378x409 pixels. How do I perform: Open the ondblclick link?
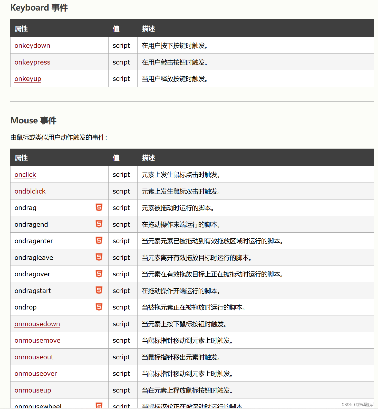pyautogui.click(x=30, y=191)
